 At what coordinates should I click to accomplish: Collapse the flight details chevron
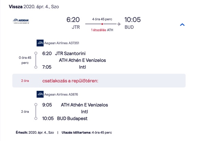182,24
